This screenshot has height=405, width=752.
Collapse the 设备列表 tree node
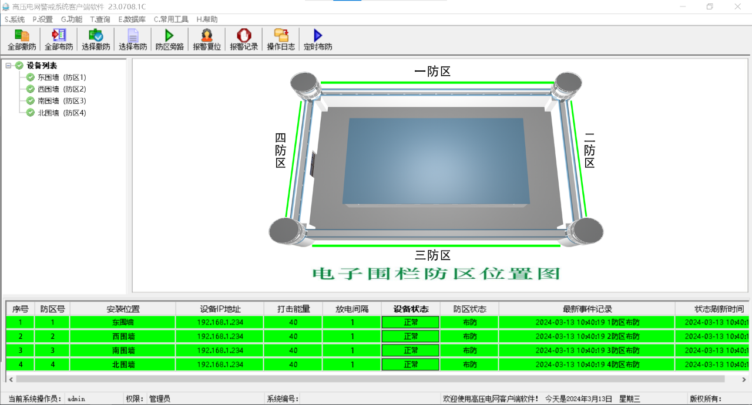pos(9,66)
